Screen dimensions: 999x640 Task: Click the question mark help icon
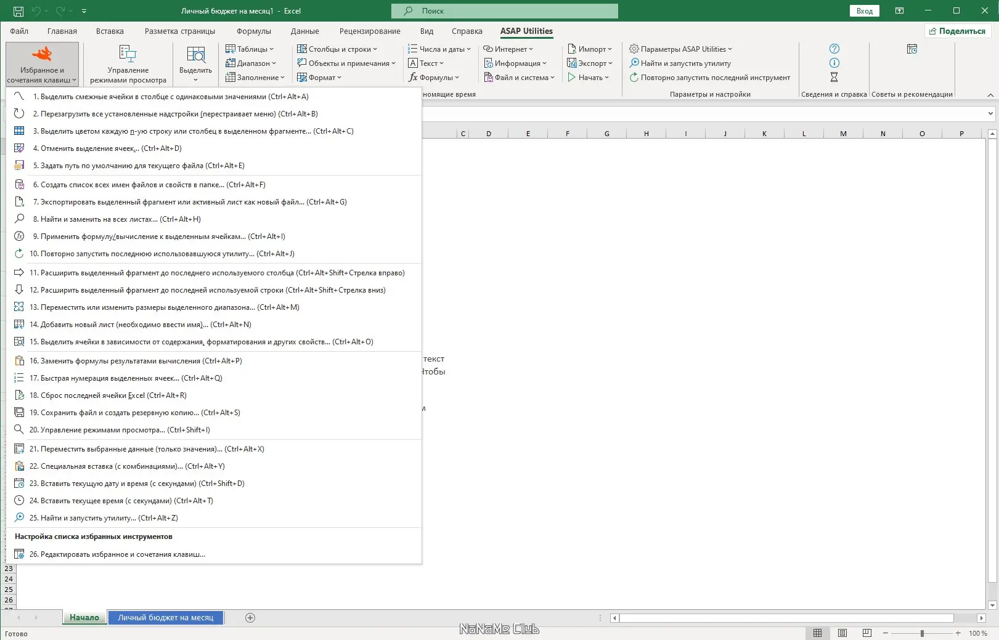834,49
